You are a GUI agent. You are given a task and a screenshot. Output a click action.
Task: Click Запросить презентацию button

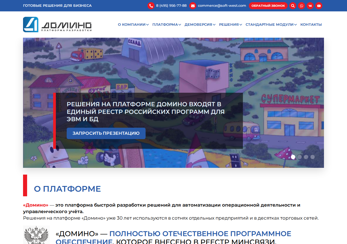click(106, 133)
